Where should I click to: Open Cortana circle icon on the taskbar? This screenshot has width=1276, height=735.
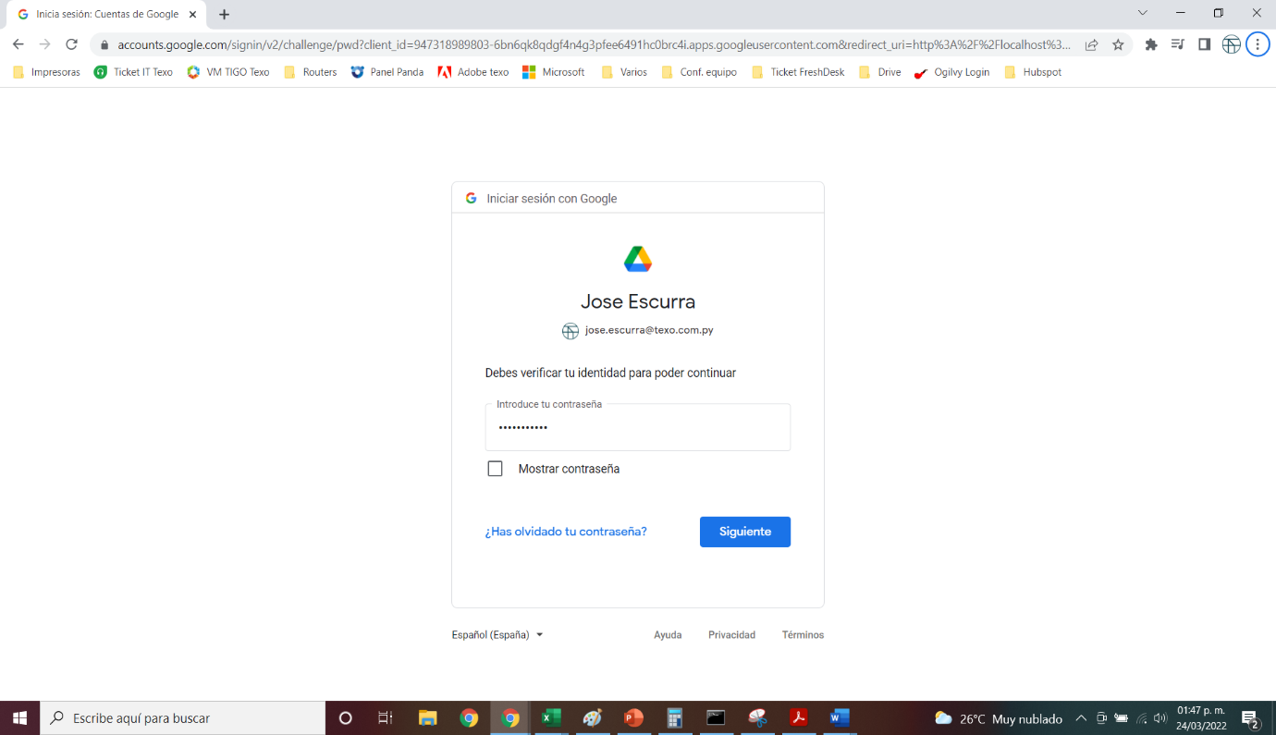[346, 717]
